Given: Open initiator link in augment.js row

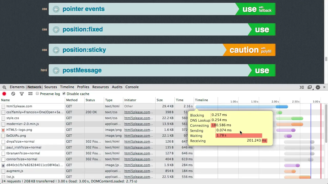Looking at the screenshot, I should click(x=139, y=171).
